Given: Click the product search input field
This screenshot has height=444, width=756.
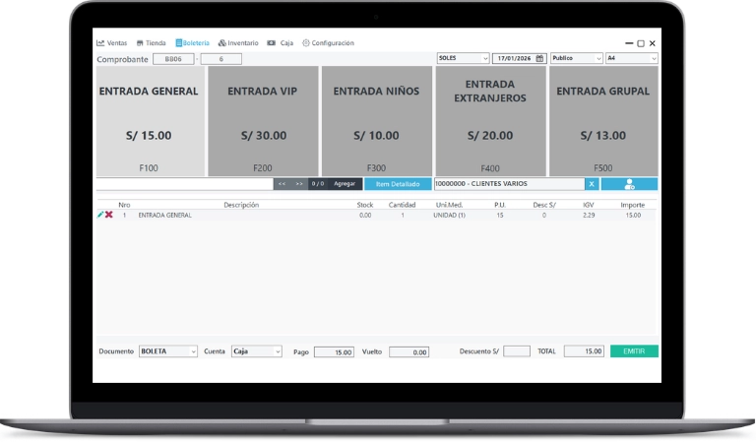Looking at the screenshot, I should click(185, 184).
